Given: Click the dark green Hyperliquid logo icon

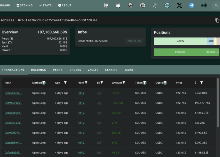Looking at the screenshot, I should pyautogui.click(x=204, y=5).
